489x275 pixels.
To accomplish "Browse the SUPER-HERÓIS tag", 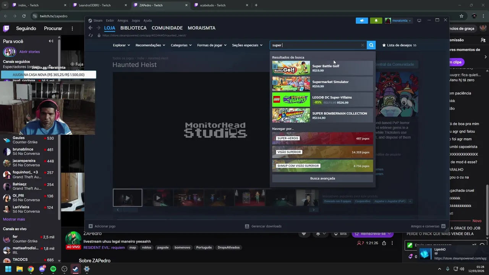I will click(322, 138).
